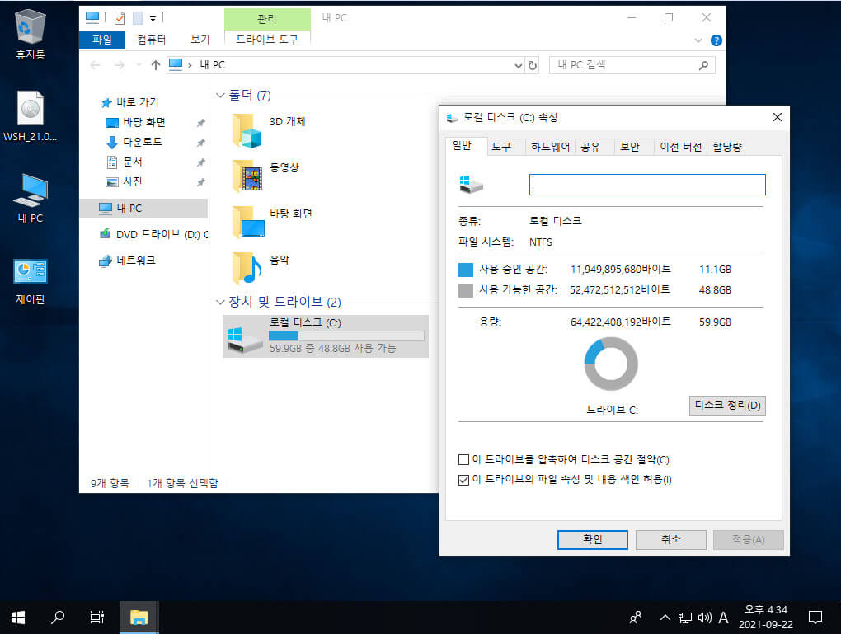Click the refresh icon beside the address bar
Viewport: 841px width, 634px height.
(x=532, y=65)
